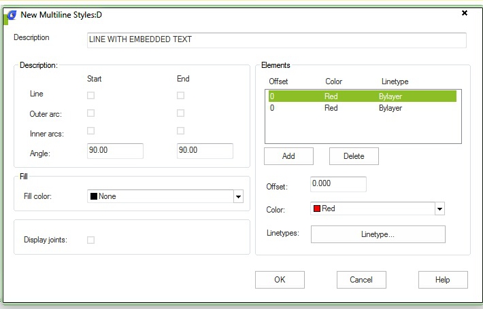Check Inner arcs Start box
Viewport: 483px width, 309px height.
[x=90, y=130]
